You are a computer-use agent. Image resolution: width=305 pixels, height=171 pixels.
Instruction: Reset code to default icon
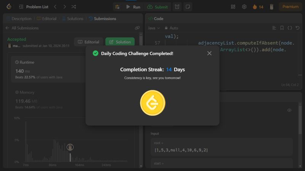tap(297, 28)
